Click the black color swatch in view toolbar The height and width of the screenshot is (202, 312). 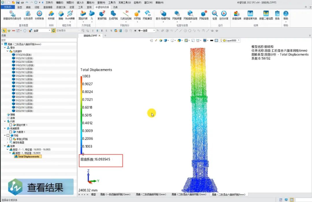[x=212, y=40]
